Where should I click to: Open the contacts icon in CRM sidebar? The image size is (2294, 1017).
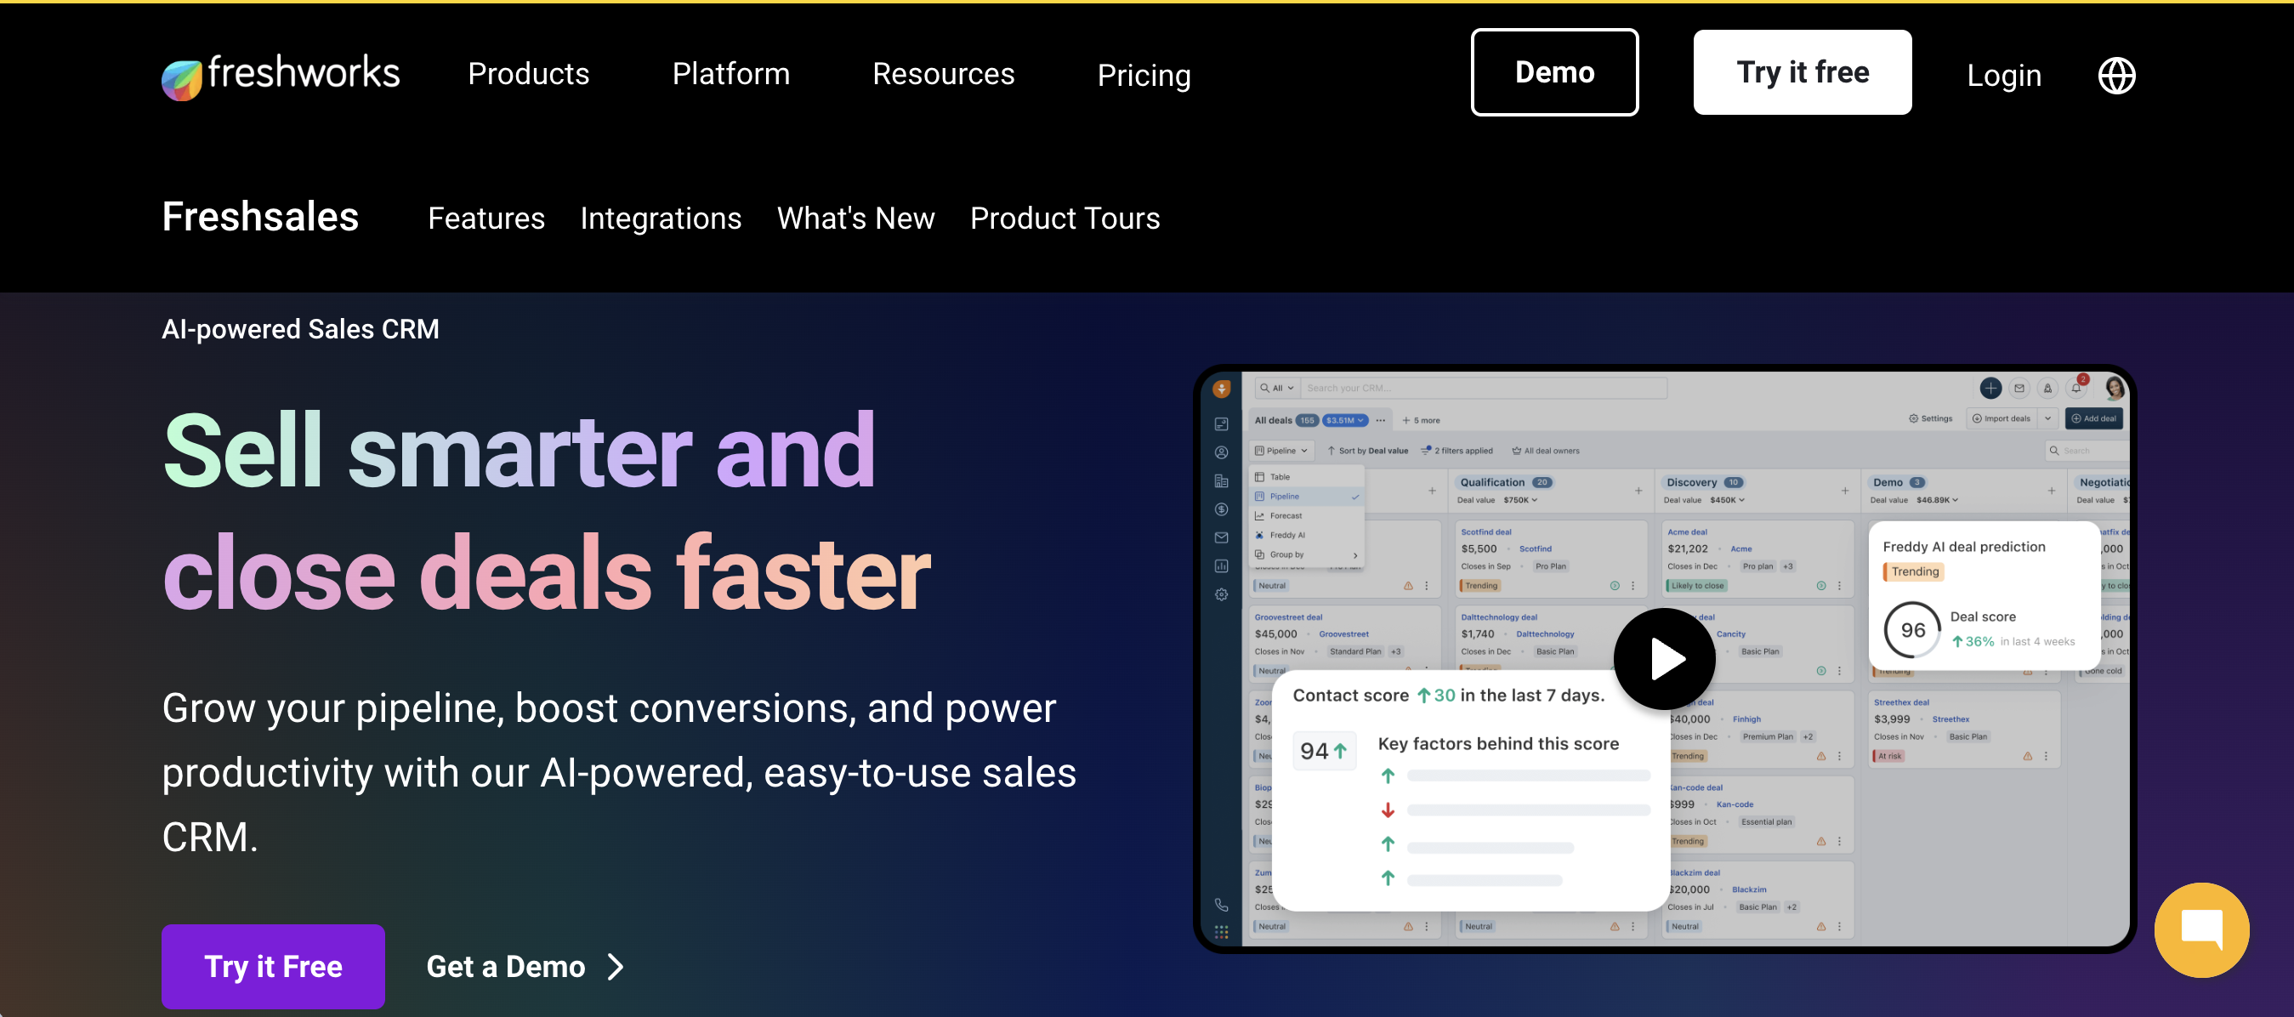1221,452
